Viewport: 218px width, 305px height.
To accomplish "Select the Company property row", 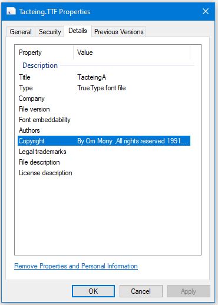I will (104, 99).
